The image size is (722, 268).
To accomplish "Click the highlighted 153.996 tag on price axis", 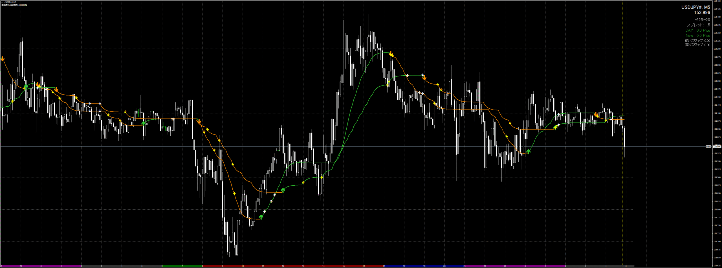I will tap(717, 147).
